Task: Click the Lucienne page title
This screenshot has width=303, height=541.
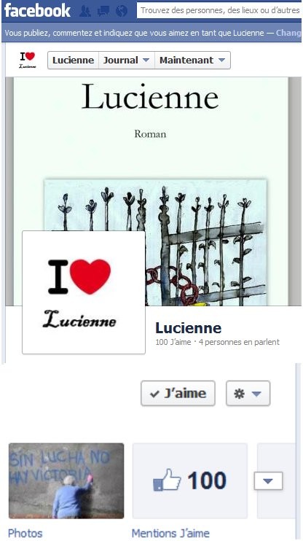Action: [188, 328]
